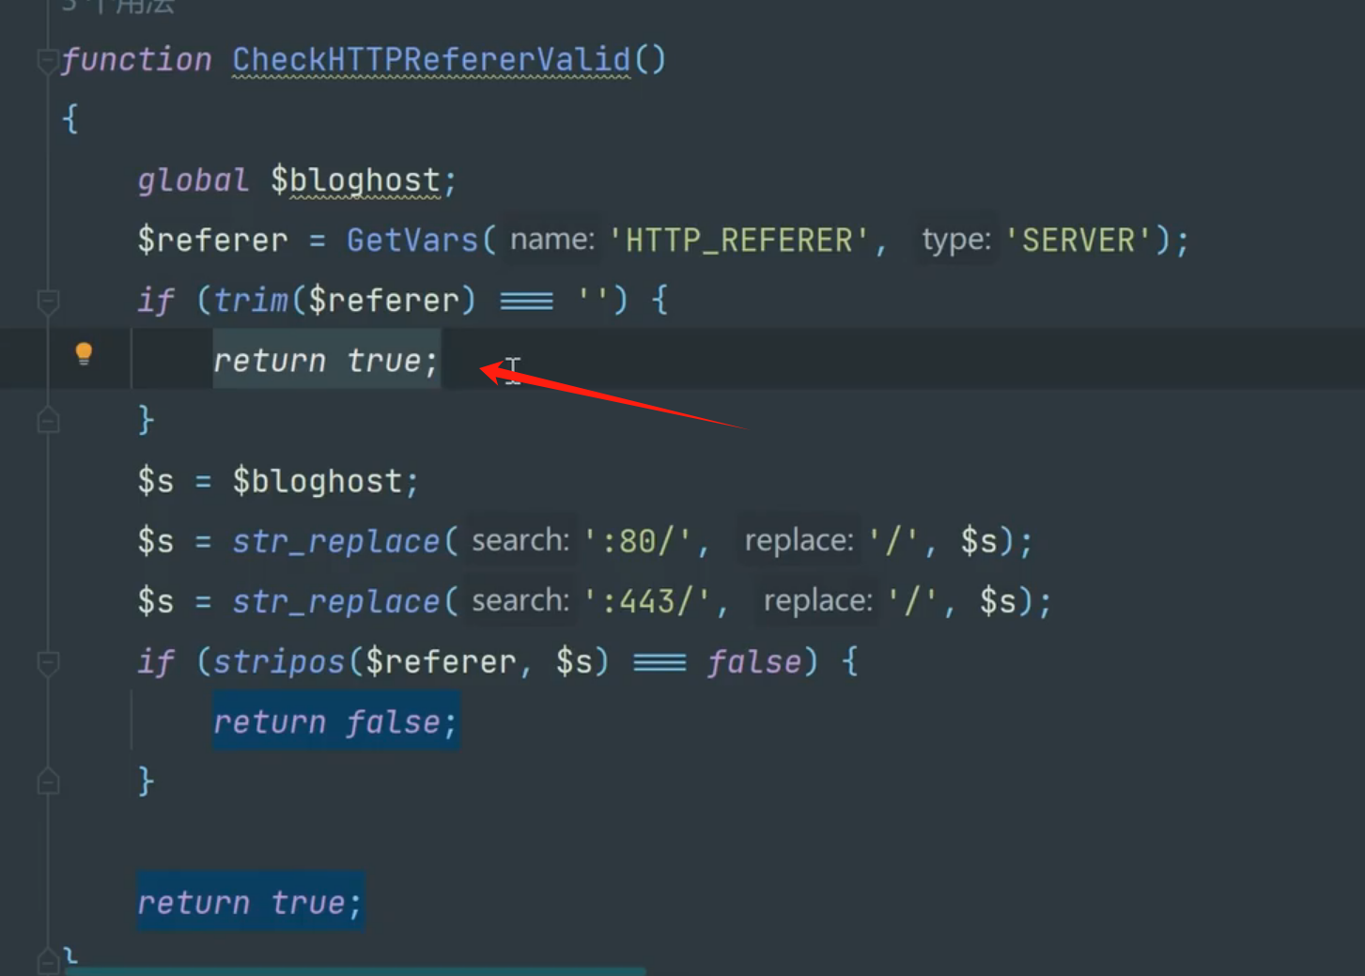
Task: Click the function's closing fold marker at bottom
Action: pos(48,961)
